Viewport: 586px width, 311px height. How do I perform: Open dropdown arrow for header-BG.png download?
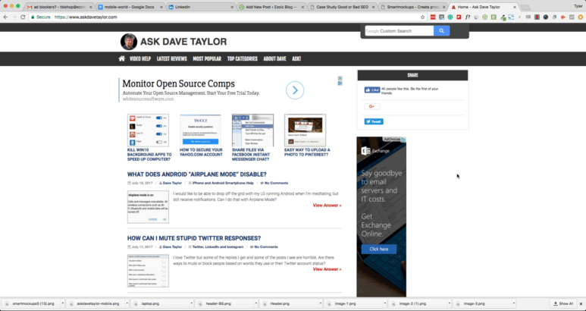point(256,303)
